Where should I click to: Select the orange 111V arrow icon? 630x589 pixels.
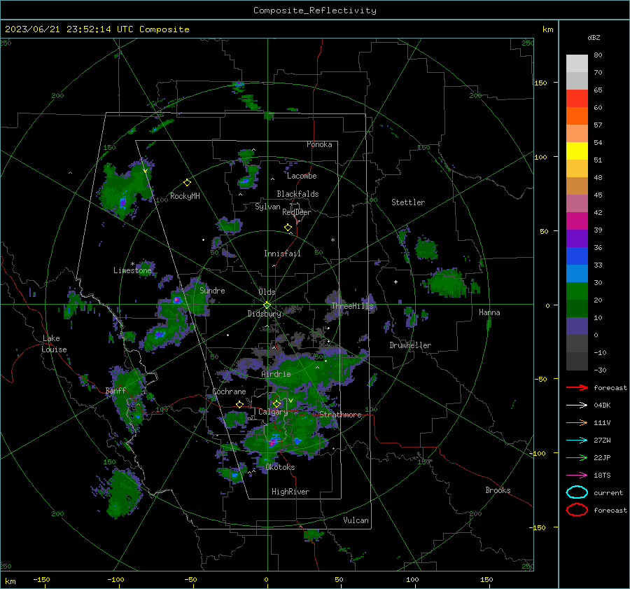pos(577,422)
